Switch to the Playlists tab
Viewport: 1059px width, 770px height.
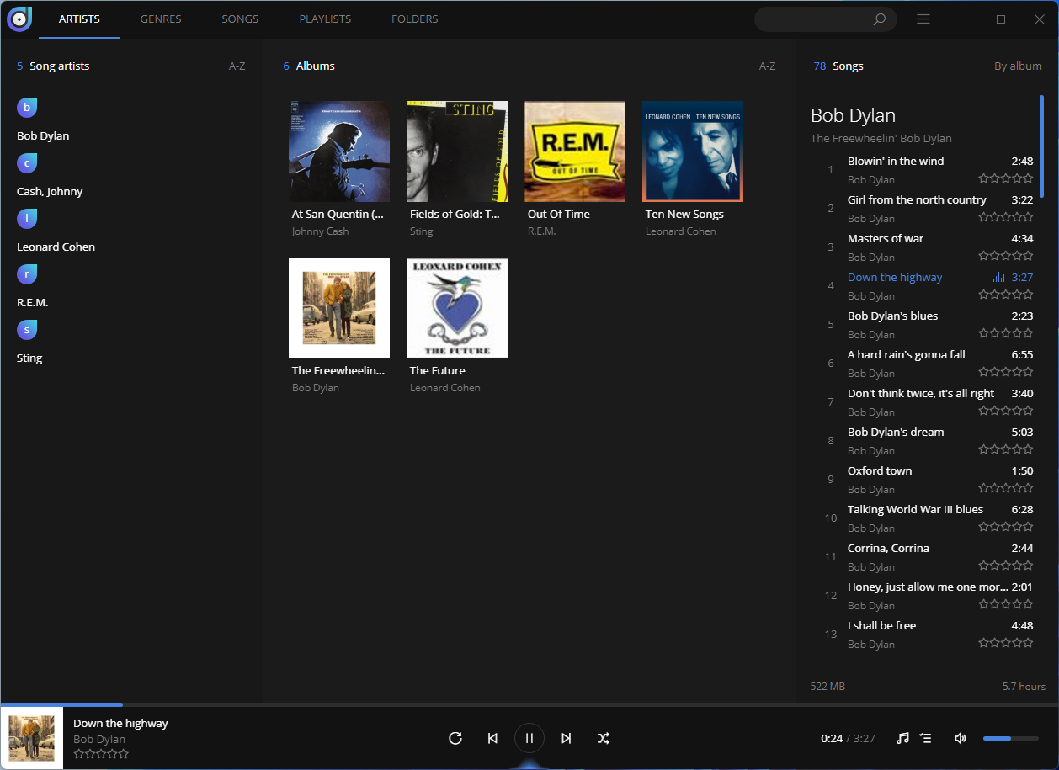325,19
